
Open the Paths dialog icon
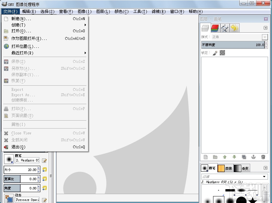click(x=224, y=28)
